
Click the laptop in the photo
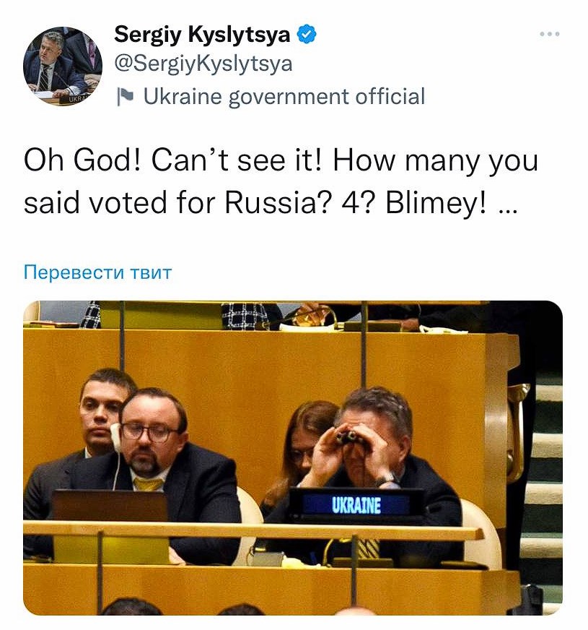[x=109, y=506]
